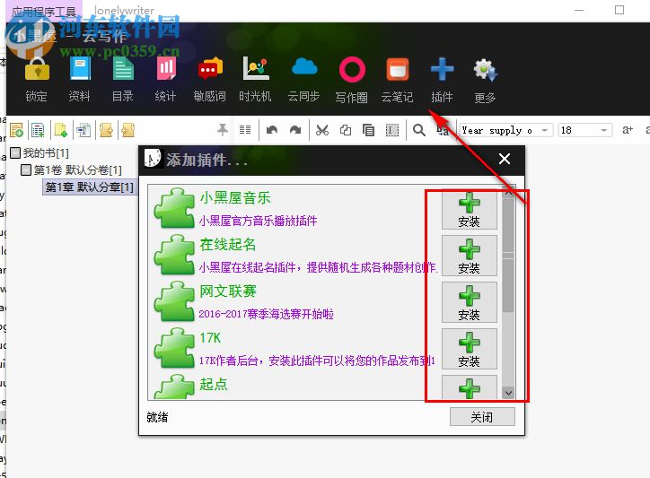Open the 敏感词 sensitive words icon
This screenshot has width=650, height=478.
[210, 69]
